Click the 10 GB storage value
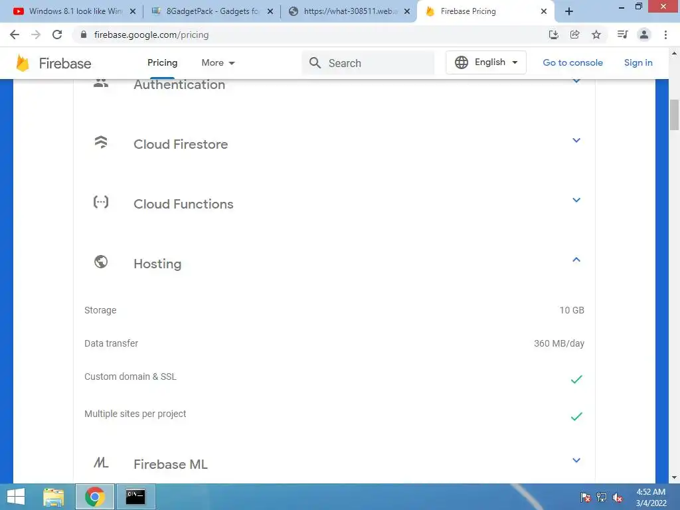This screenshot has width=680, height=510. [x=572, y=310]
